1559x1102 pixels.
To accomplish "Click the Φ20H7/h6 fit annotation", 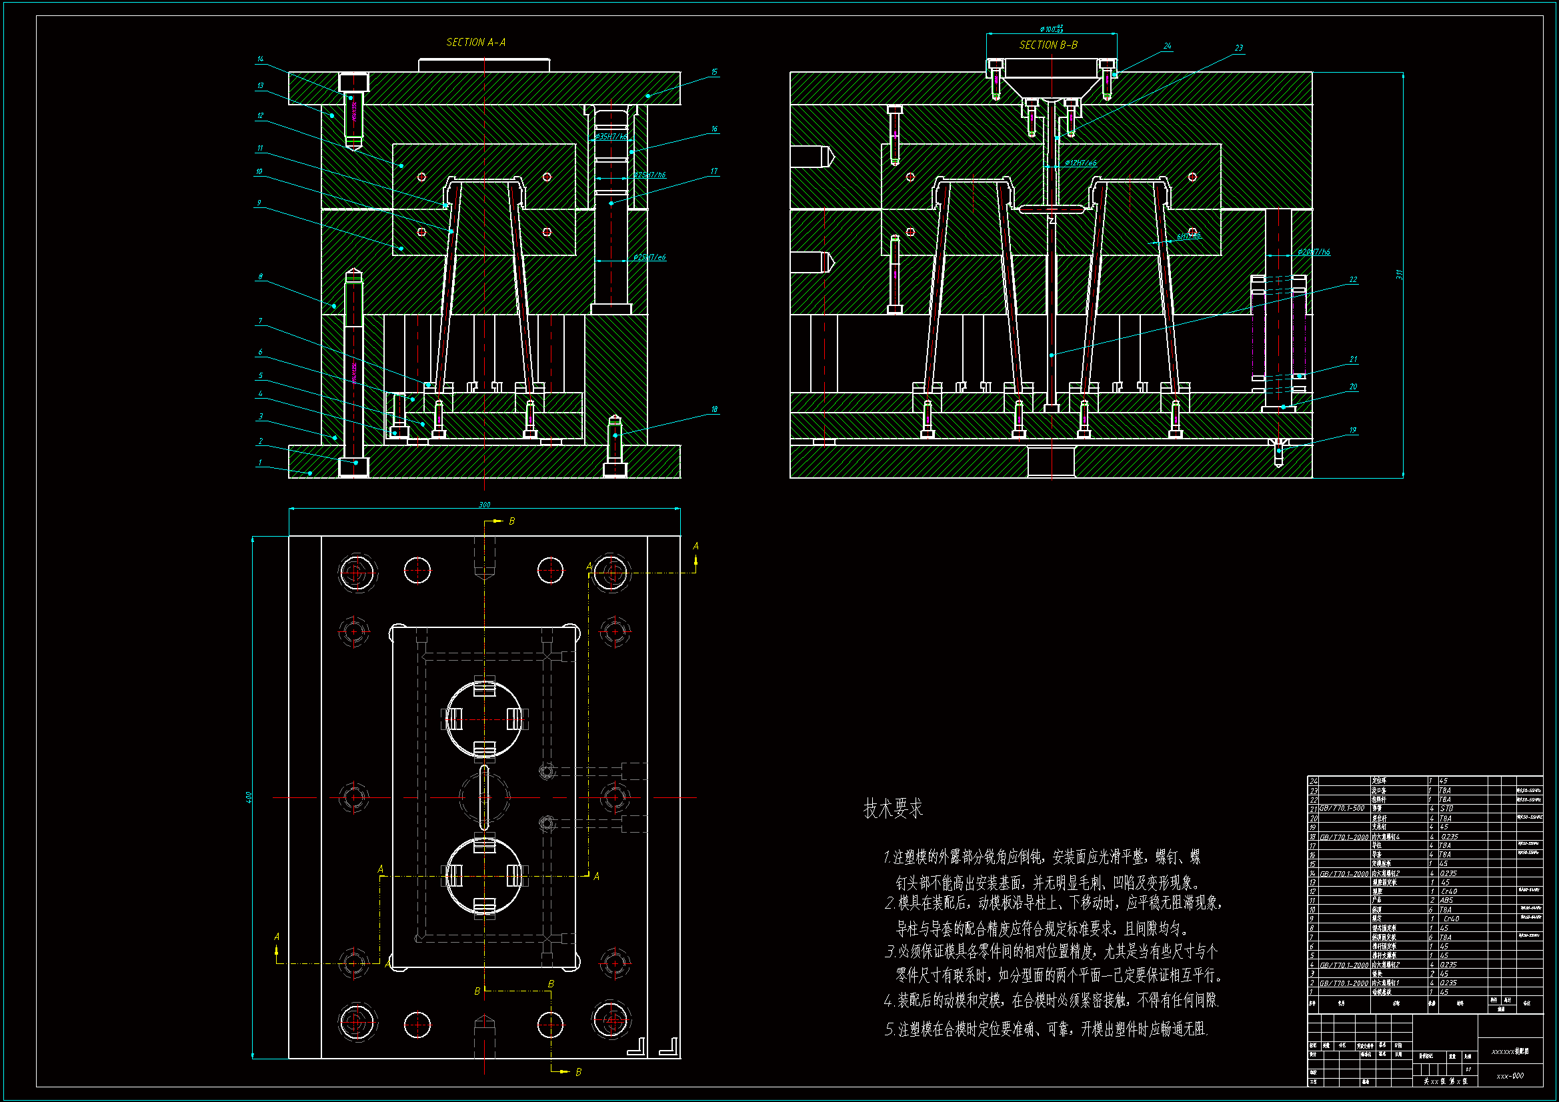I will (x=1313, y=252).
